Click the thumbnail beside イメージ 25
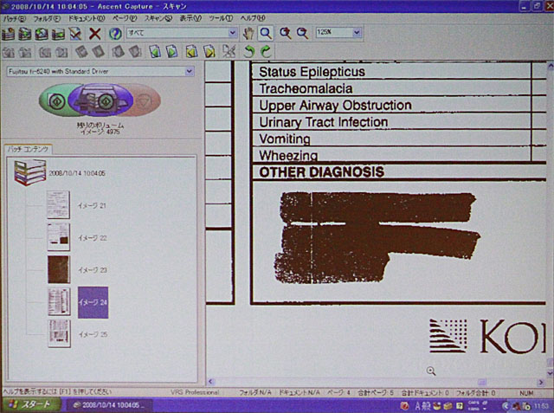Image resolution: width=554 pixels, height=413 pixels. click(59, 334)
